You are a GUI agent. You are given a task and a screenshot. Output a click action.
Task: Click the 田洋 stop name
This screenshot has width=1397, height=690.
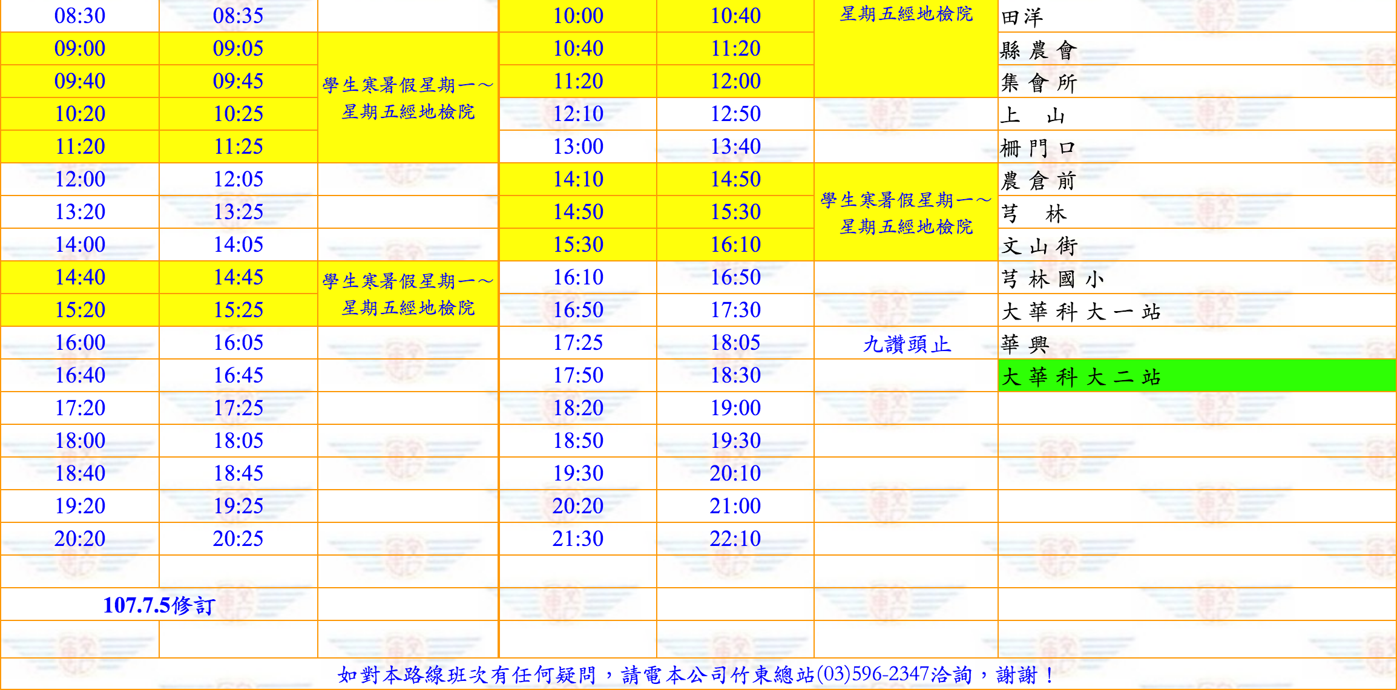tap(1022, 18)
